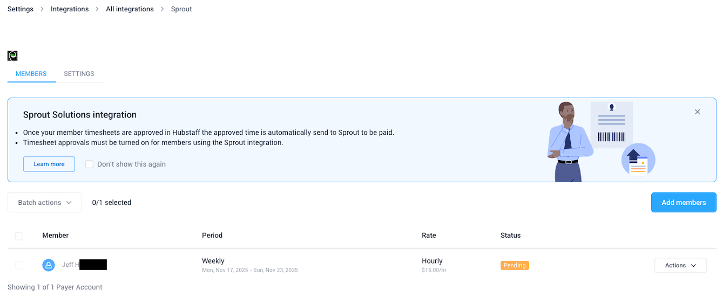Navigate to Integrations breadcrumb link
The width and height of the screenshot is (723, 304).
[70, 9]
